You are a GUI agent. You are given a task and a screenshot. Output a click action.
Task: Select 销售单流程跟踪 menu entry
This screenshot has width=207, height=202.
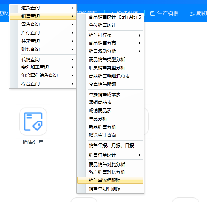point(110,180)
